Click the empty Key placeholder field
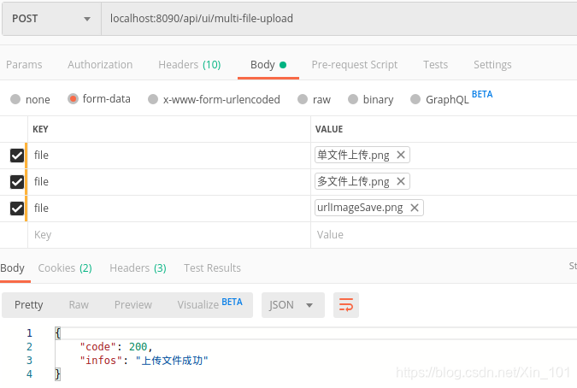 click(169, 235)
